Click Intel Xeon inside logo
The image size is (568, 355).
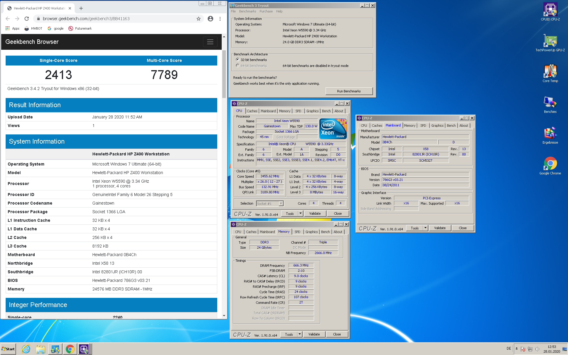click(333, 129)
